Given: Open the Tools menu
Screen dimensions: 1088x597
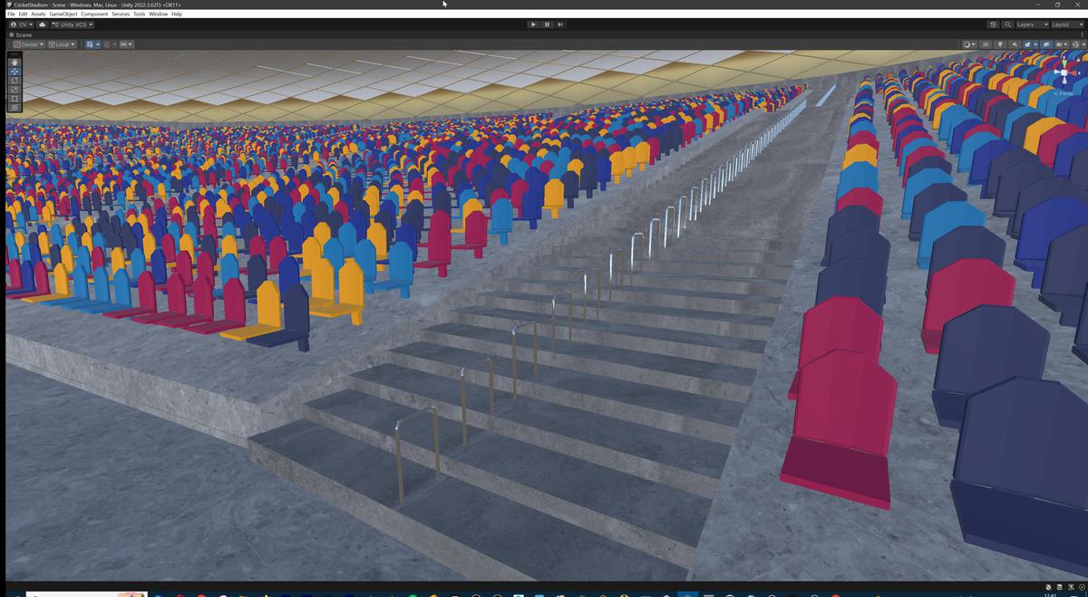Looking at the screenshot, I should [x=139, y=14].
